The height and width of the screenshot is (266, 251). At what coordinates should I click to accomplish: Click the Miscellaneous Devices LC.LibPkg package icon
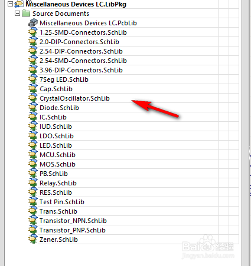point(19,4)
